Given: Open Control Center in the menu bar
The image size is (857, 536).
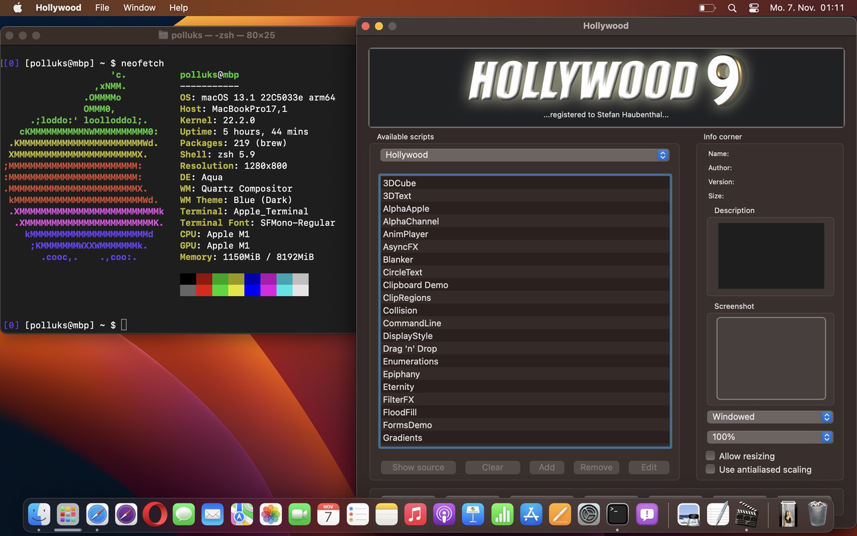Looking at the screenshot, I should (754, 8).
